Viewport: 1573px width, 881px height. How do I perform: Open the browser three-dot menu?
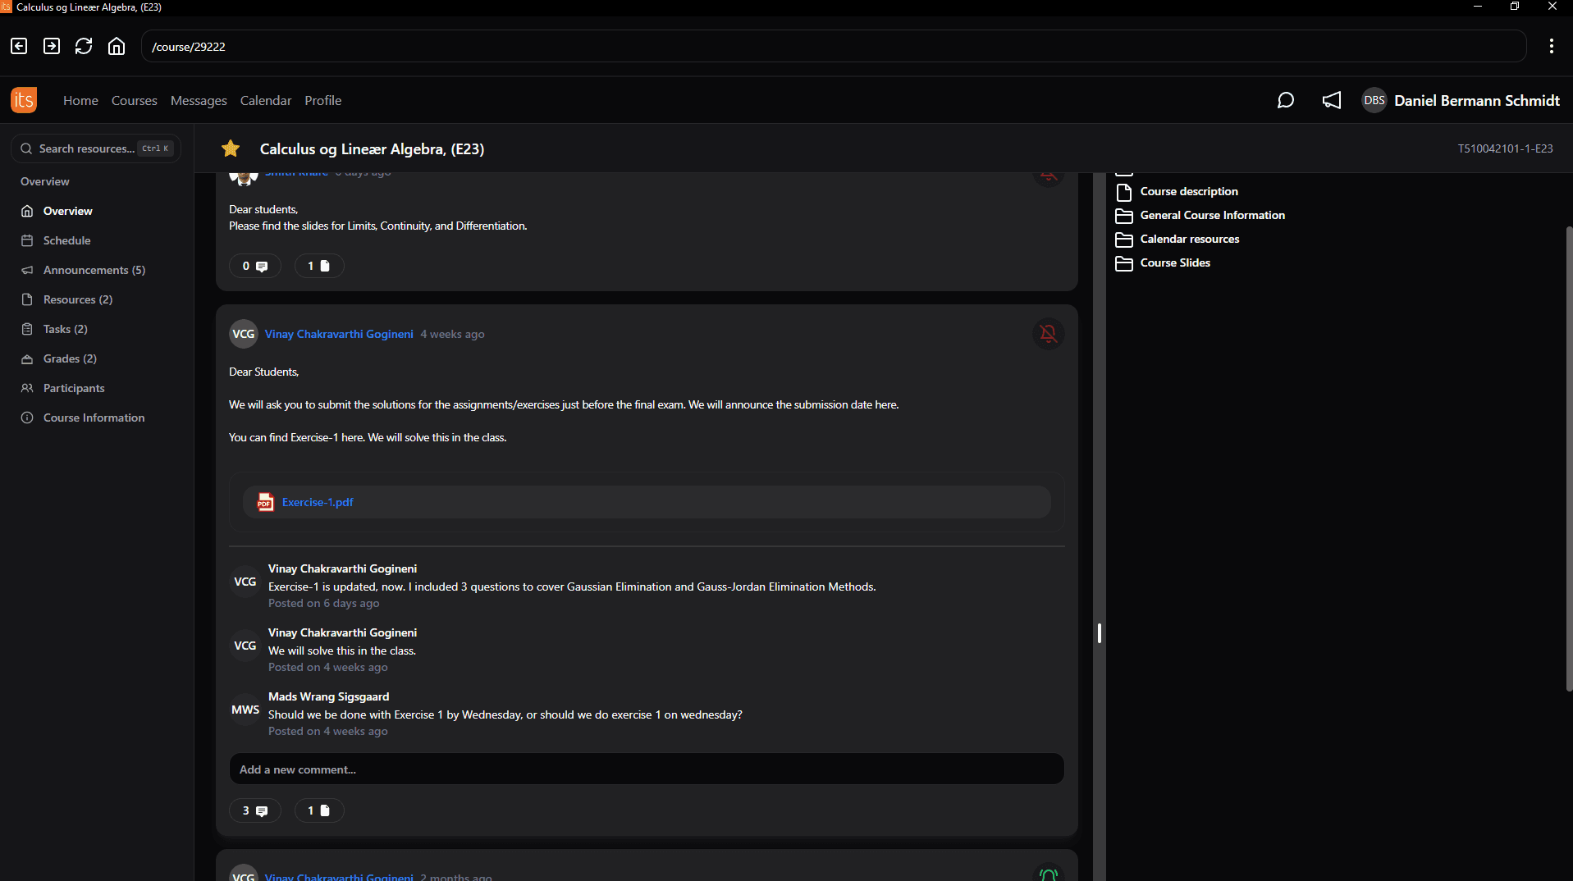click(1551, 46)
